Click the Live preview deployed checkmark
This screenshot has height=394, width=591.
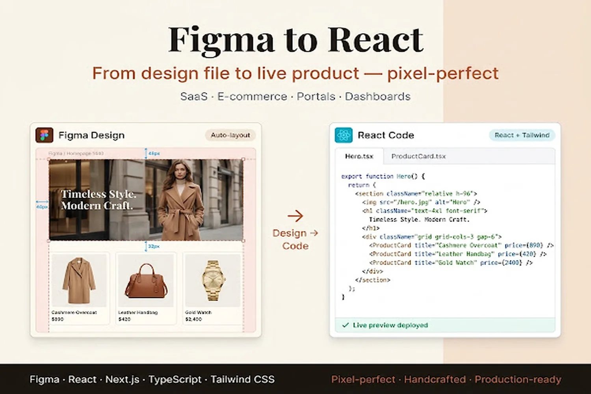point(346,325)
